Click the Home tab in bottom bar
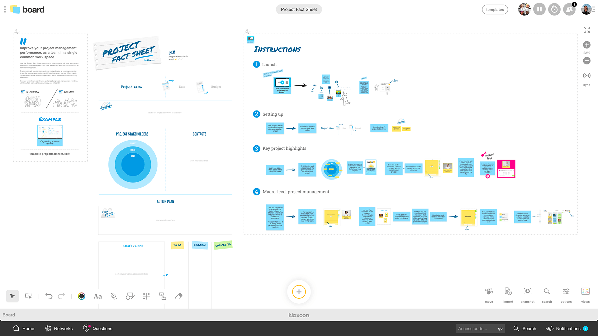The height and width of the screenshot is (336, 598). pyautogui.click(x=23, y=328)
